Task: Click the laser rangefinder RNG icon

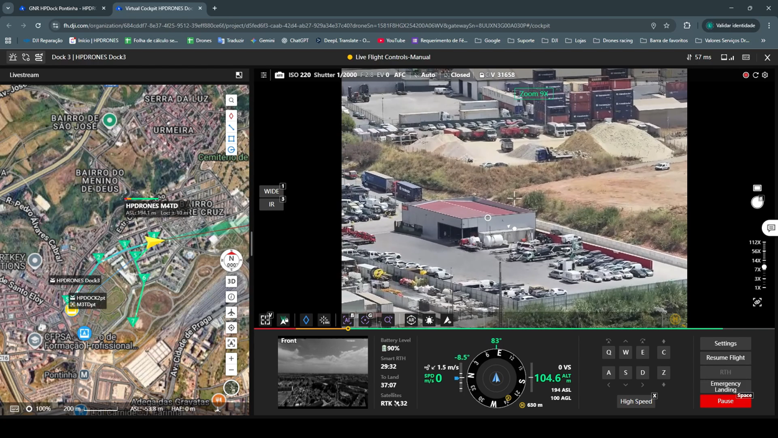Action: tap(324, 320)
